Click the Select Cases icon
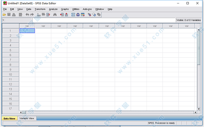This screenshot has width=204, height=127. tap(83, 15)
